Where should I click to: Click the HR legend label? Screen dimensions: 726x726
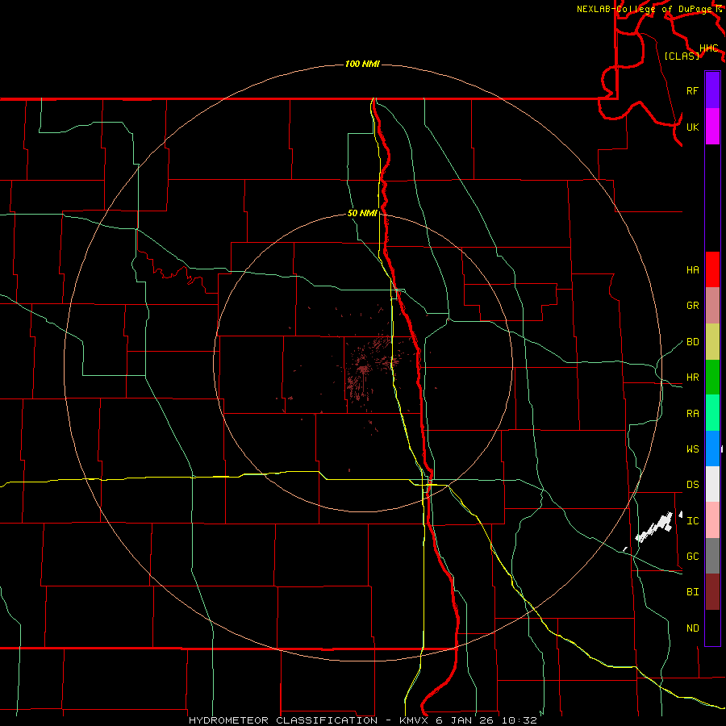(692, 378)
